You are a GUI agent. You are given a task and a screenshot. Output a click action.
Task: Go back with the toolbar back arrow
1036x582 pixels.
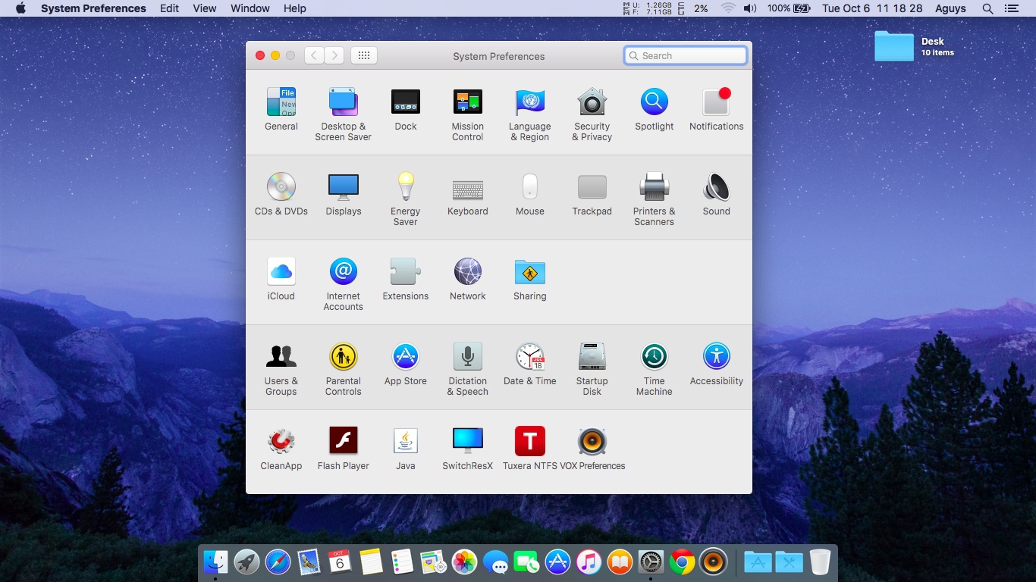pyautogui.click(x=314, y=55)
